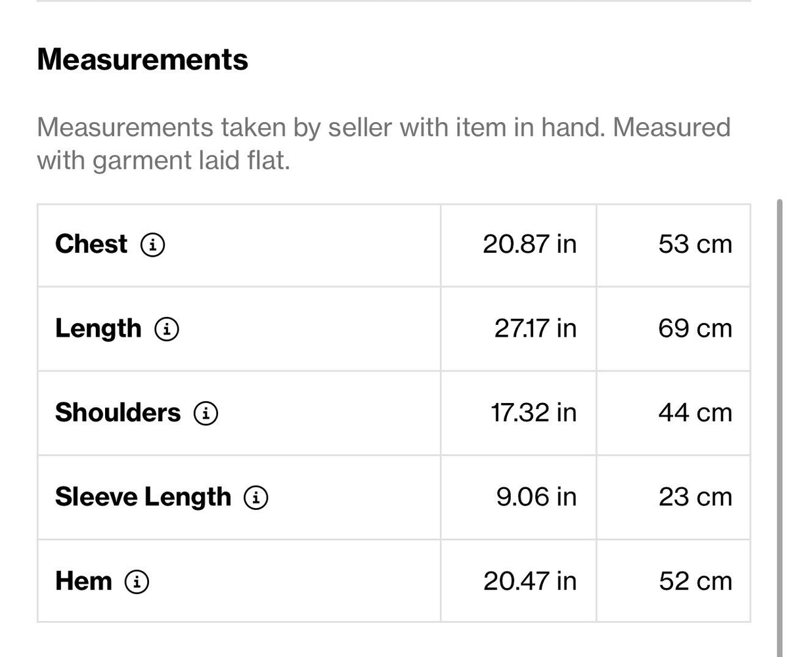Image resolution: width=788 pixels, height=657 pixels.
Task: Select the Length row label
Action: pyautogui.click(x=98, y=329)
